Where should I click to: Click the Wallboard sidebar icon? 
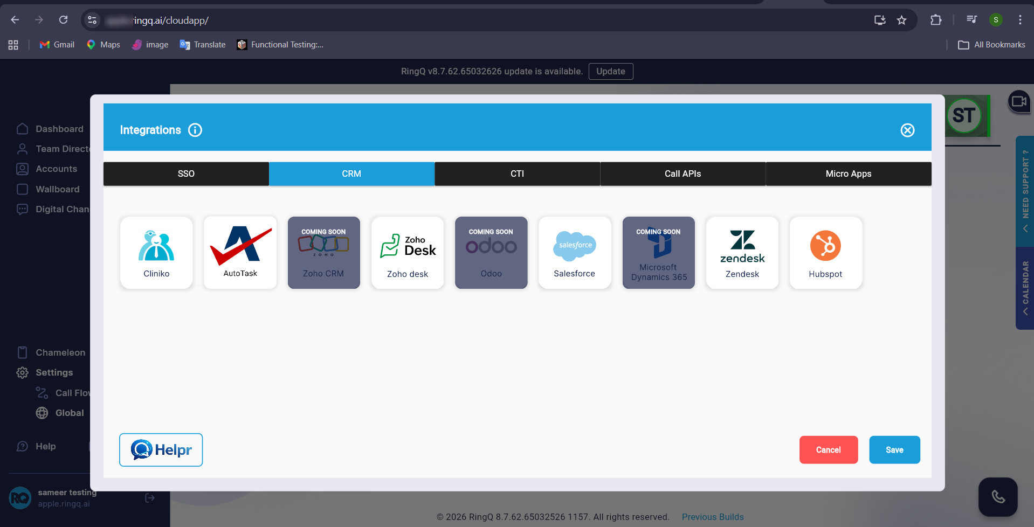click(x=22, y=189)
